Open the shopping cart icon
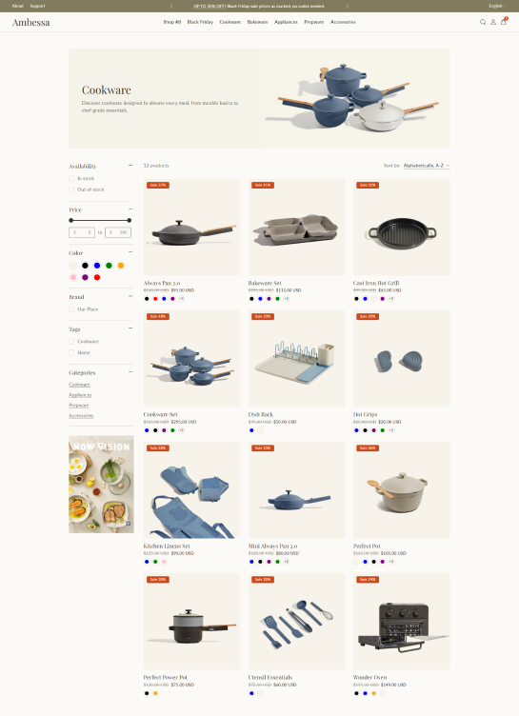 (x=504, y=22)
